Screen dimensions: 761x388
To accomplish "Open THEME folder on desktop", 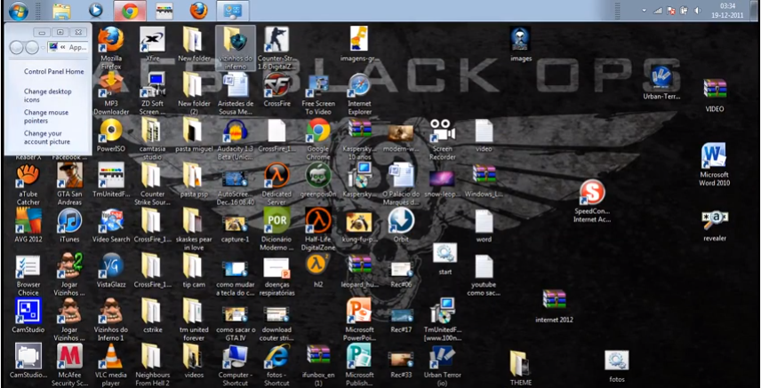I will [x=521, y=368].
